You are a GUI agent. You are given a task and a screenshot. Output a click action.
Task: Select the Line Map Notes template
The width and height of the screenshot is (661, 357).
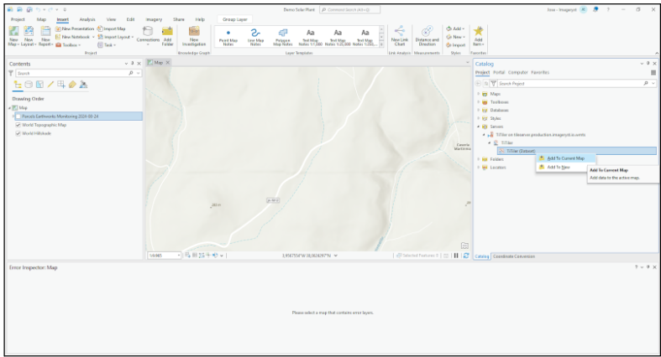click(255, 36)
